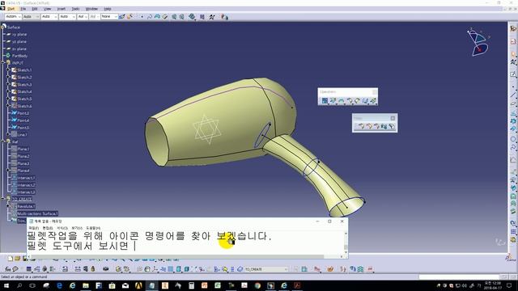Click in the Notepad text area

point(185,242)
